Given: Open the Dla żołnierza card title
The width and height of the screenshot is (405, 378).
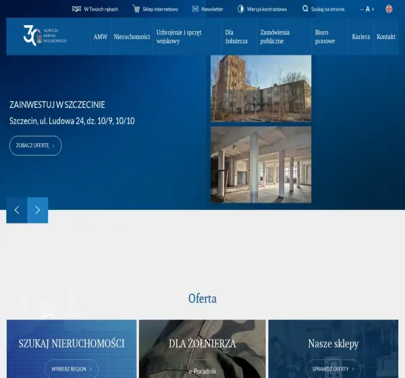Looking at the screenshot, I should (x=202, y=344).
